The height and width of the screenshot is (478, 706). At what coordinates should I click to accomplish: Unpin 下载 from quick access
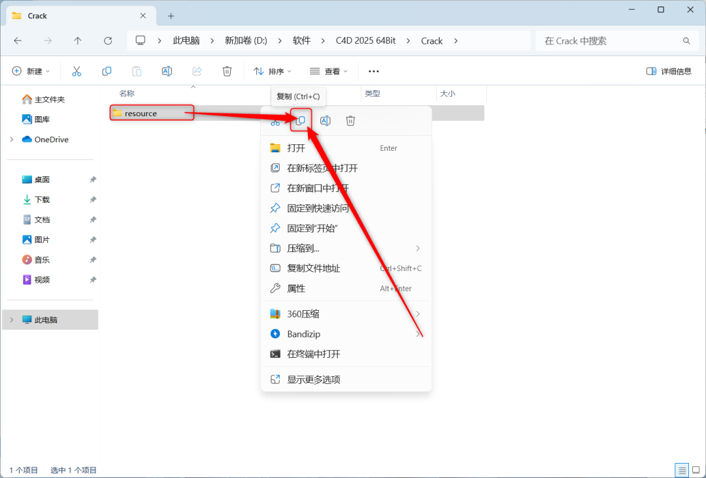[x=93, y=199]
